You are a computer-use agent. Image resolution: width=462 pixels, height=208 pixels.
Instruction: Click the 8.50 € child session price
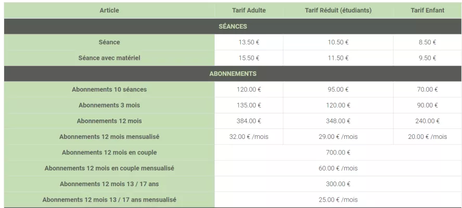[x=427, y=42]
